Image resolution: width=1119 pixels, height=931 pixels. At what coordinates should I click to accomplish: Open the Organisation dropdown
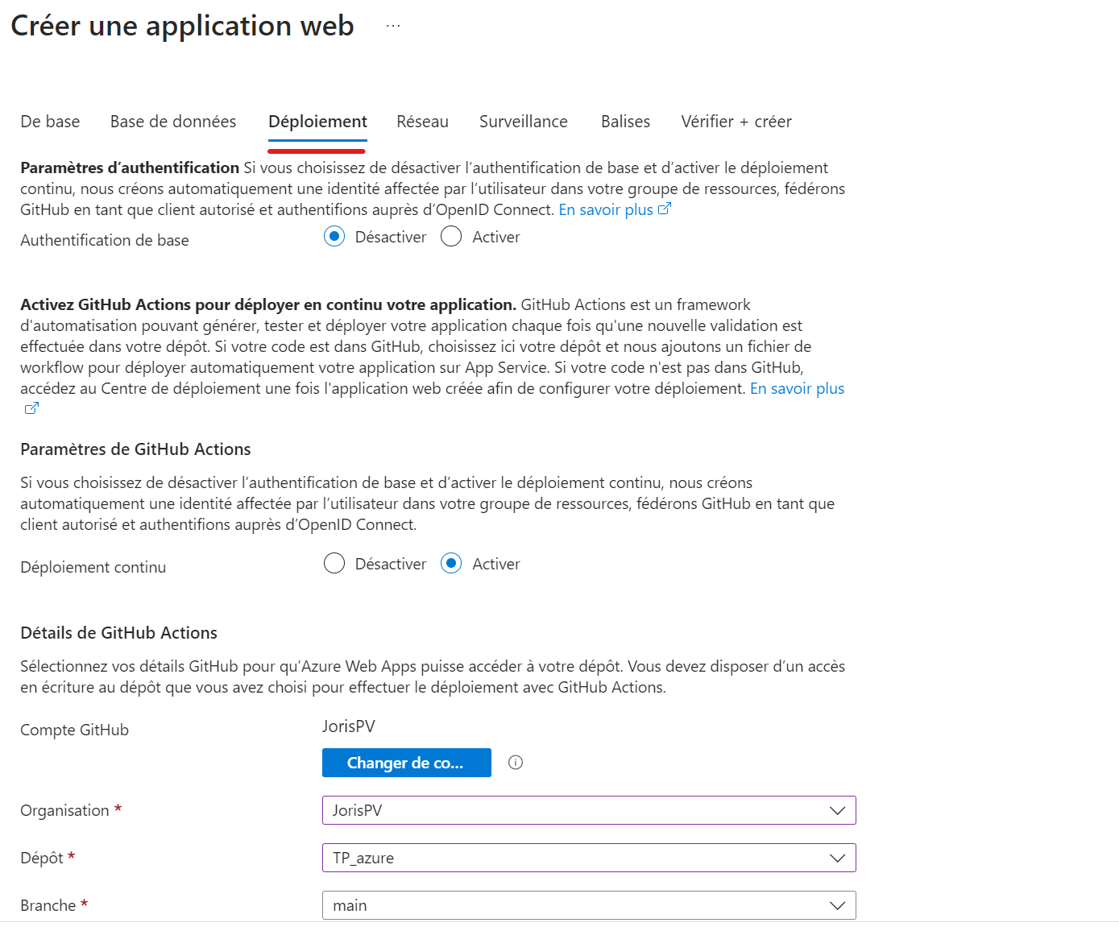tap(588, 810)
